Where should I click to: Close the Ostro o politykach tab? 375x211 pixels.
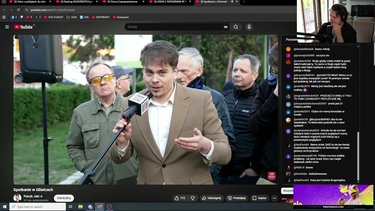click(50, 2)
